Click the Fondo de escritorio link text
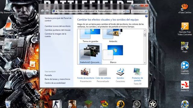 pyautogui.click(x=86, y=78)
